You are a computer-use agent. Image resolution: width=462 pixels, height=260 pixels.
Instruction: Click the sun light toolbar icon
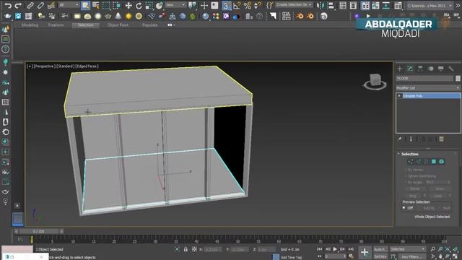point(128,16)
